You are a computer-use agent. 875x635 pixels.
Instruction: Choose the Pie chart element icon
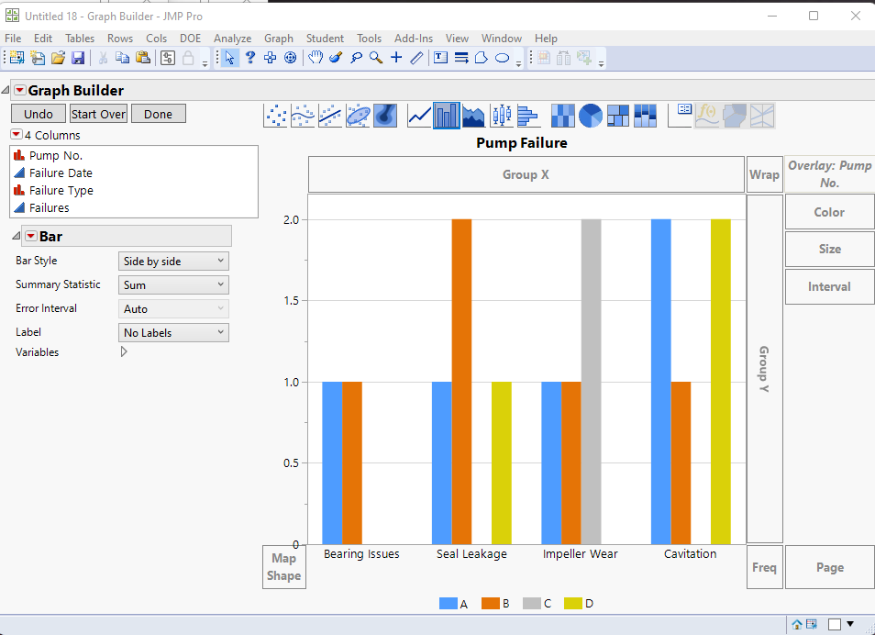(x=591, y=116)
